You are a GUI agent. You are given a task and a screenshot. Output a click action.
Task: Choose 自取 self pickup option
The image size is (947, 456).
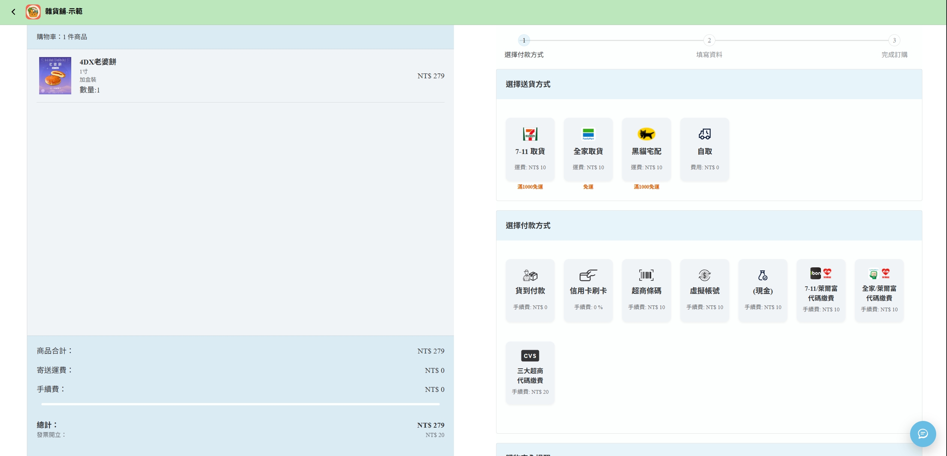(705, 149)
